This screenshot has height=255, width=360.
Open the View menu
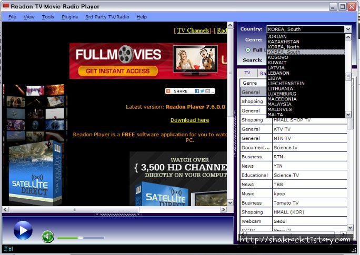[29, 17]
